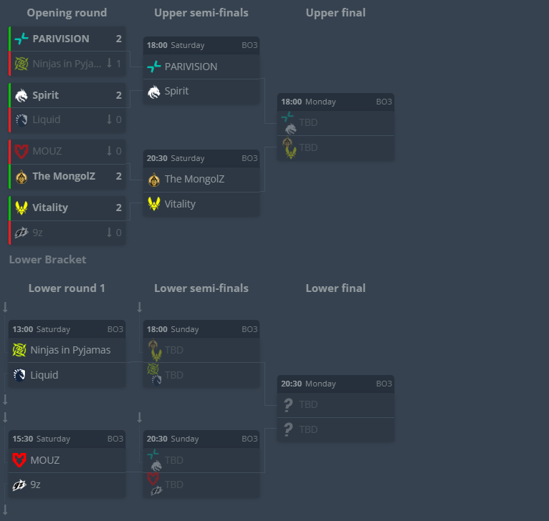Screen dimensions: 549x521
Task: Click the red MOUZ logo in the Opening round
Action: pyautogui.click(x=21, y=151)
